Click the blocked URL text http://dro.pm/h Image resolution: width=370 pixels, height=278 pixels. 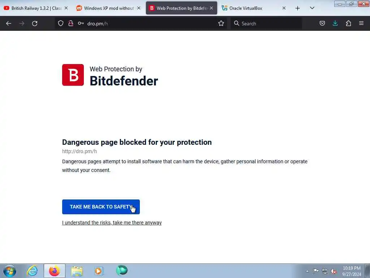point(79,151)
